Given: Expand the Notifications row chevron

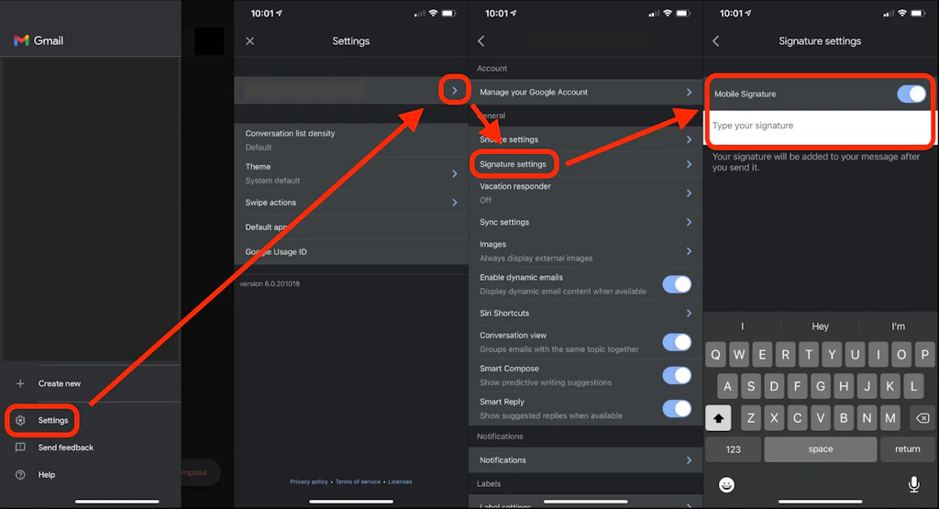Looking at the screenshot, I should (x=689, y=459).
